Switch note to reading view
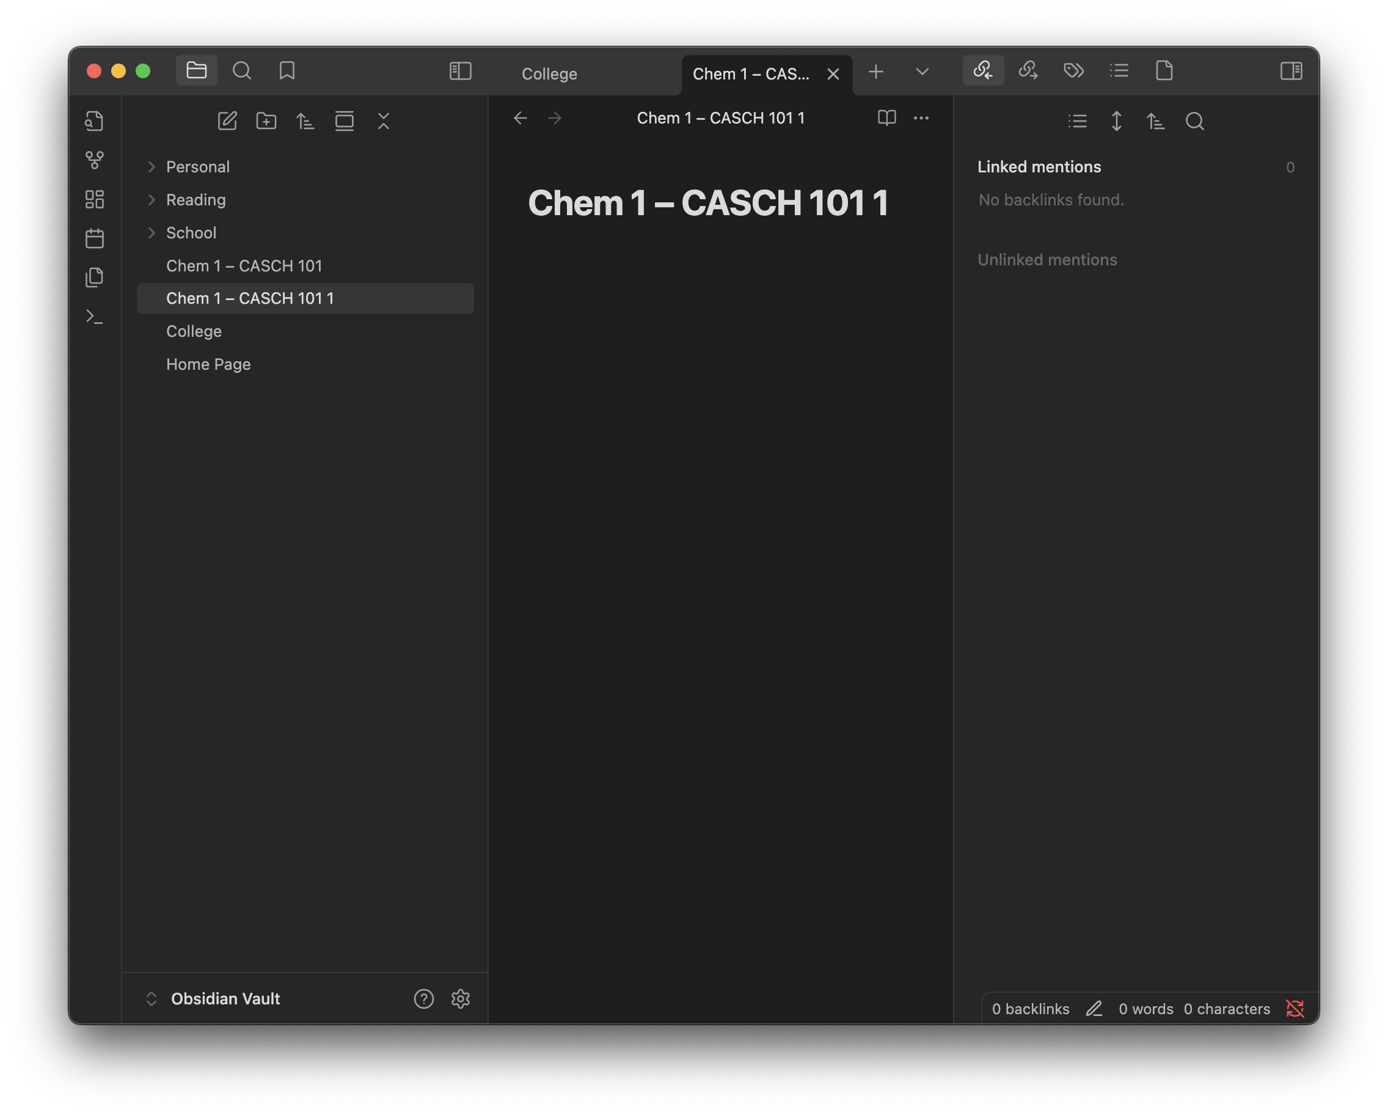The width and height of the screenshot is (1388, 1115). [886, 118]
